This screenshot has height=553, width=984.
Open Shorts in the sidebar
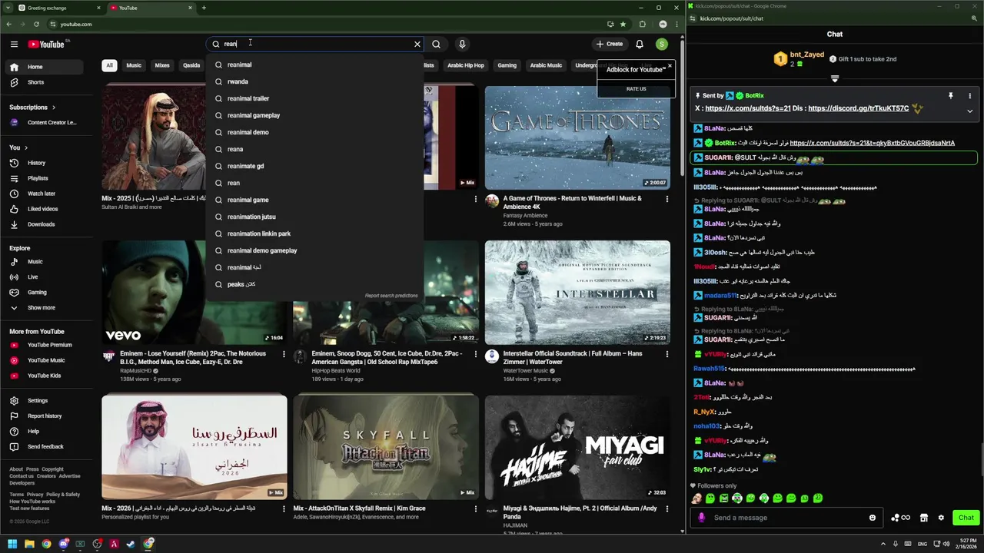pos(35,82)
